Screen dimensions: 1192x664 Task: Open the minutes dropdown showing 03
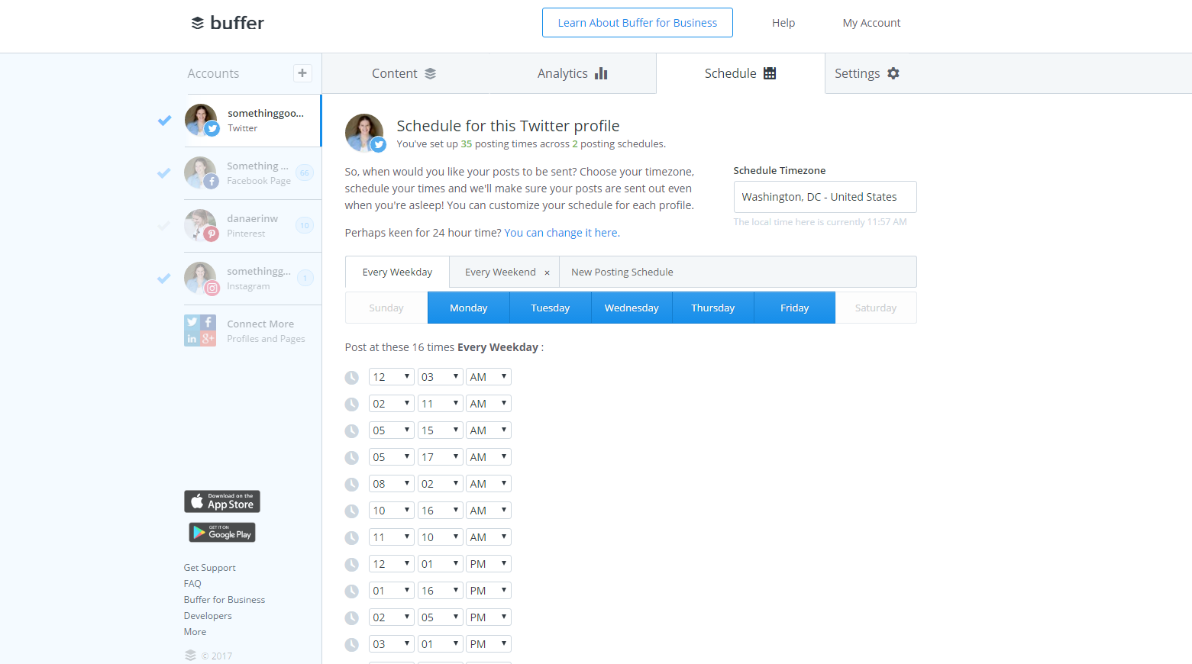tap(440, 377)
